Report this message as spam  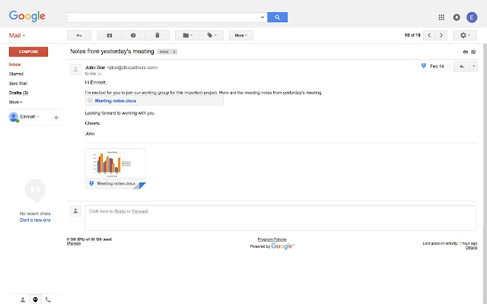point(133,36)
